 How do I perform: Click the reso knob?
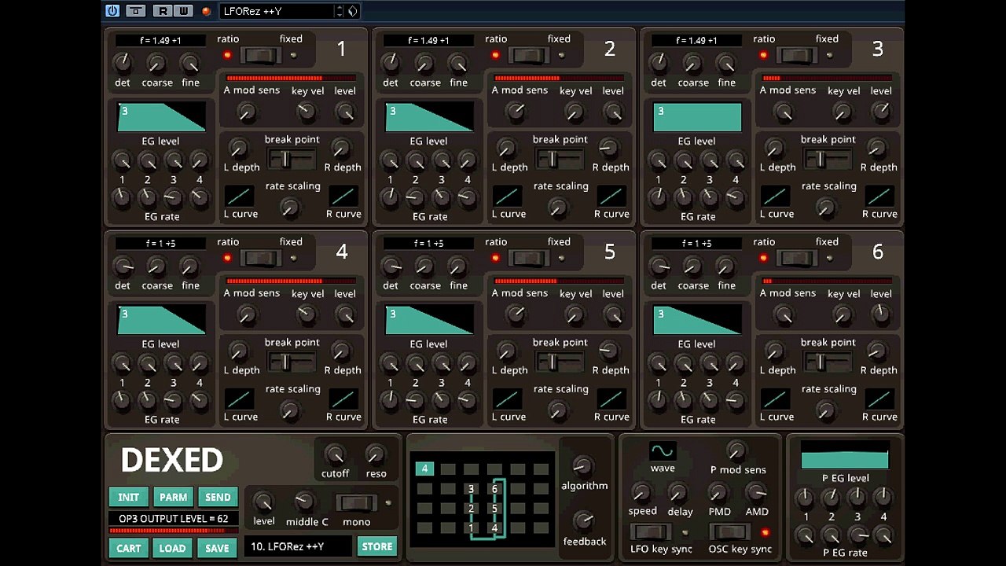[376, 454]
